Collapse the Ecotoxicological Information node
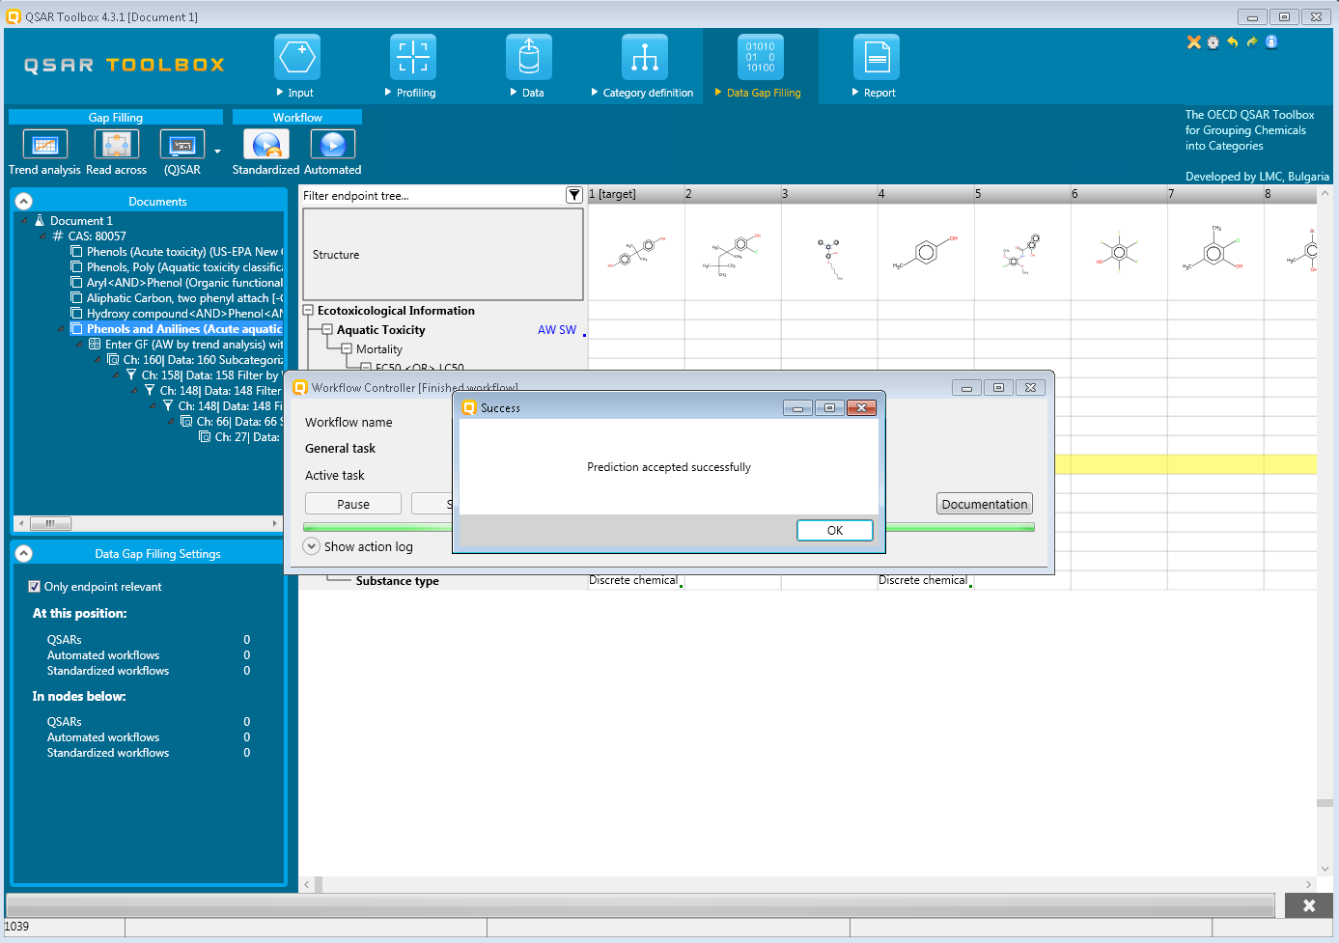This screenshot has width=1339, height=943. [308, 311]
